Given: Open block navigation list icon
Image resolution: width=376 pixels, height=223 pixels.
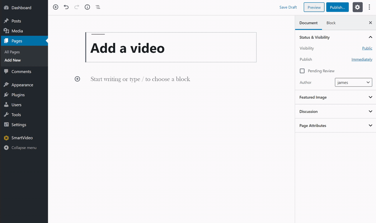Looking at the screenshot, I should click(x=98, y=7).
